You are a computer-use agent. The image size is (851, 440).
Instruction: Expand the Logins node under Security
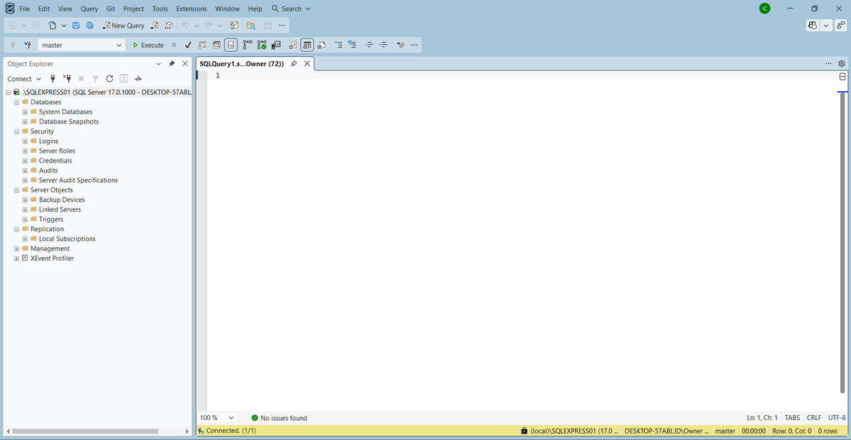(x=25, y=141)
